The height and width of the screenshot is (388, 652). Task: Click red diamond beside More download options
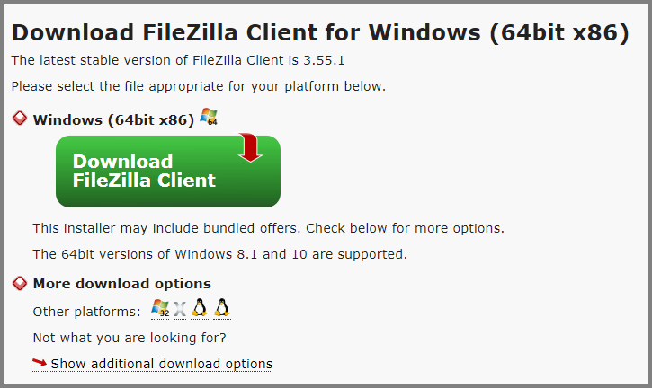20,283
